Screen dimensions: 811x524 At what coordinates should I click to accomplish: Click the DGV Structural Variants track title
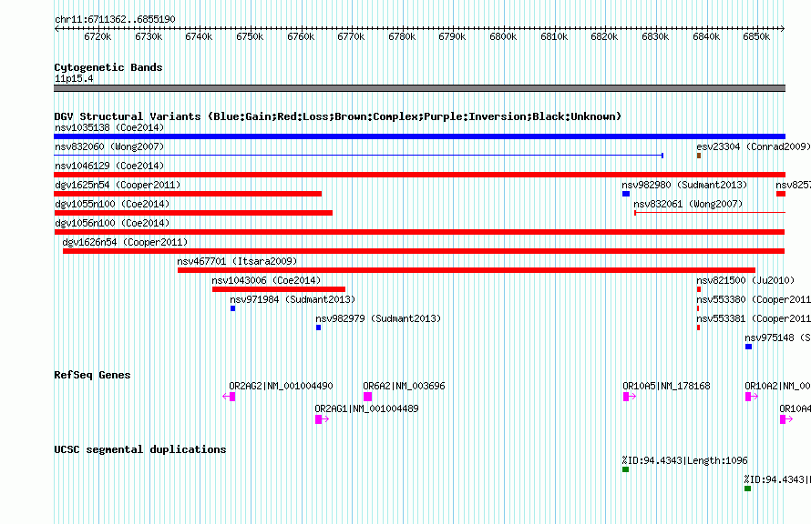click(338, 116)
